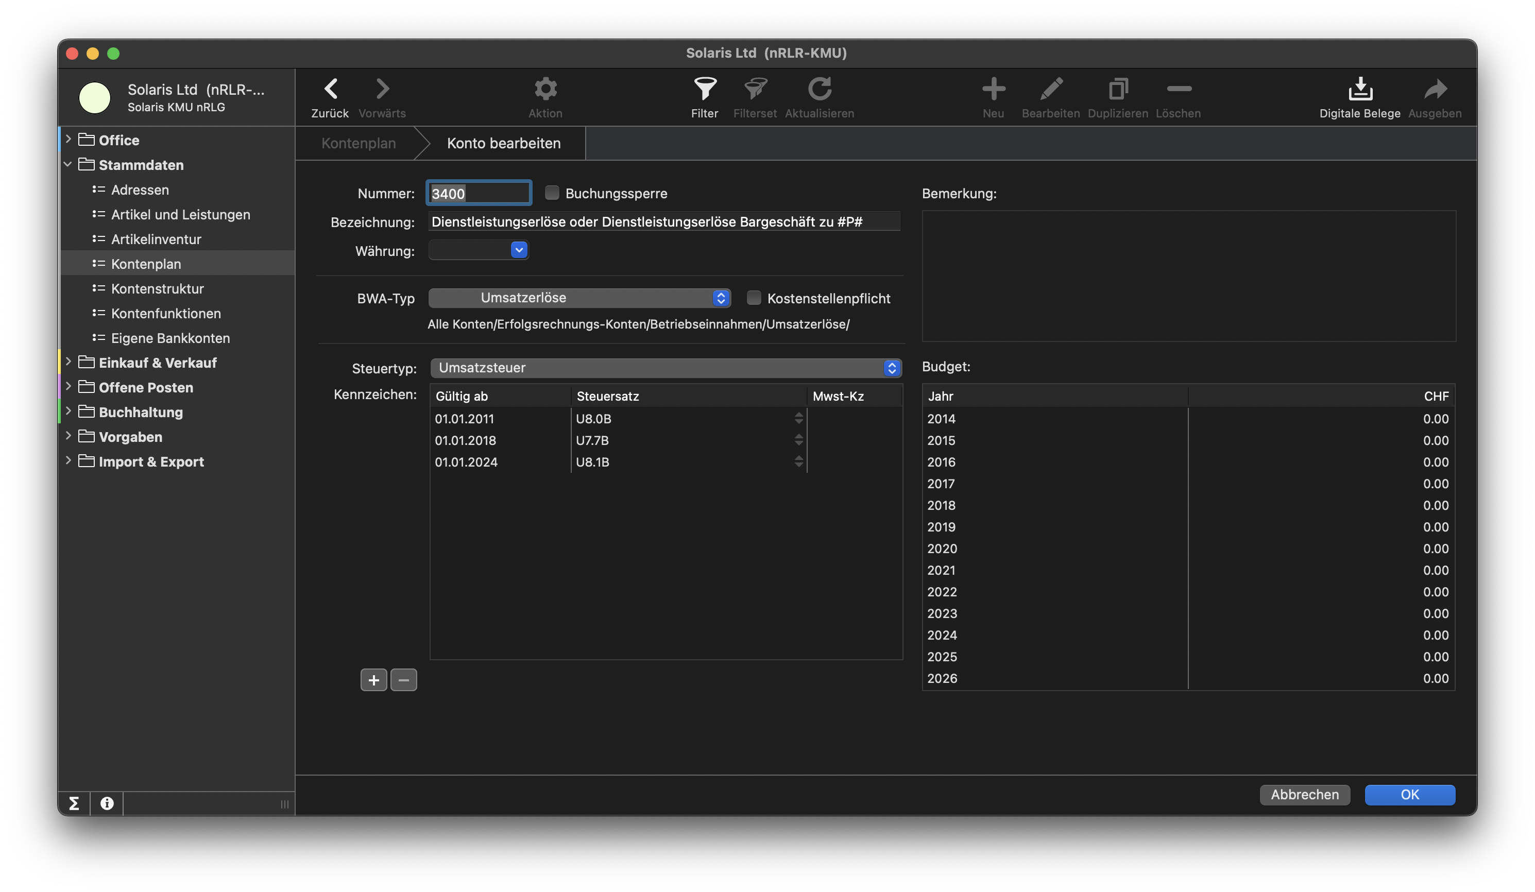Viewport: 1535px width, 892px height.
Task: Click the Aktualisieren refresh icon
Action: pos(820,90)
